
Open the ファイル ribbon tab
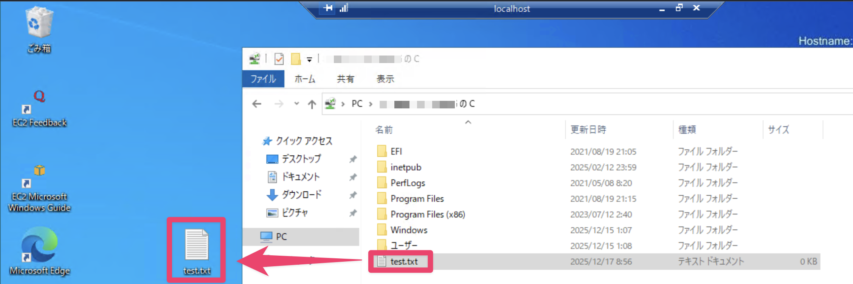click(x=263, y=79)
